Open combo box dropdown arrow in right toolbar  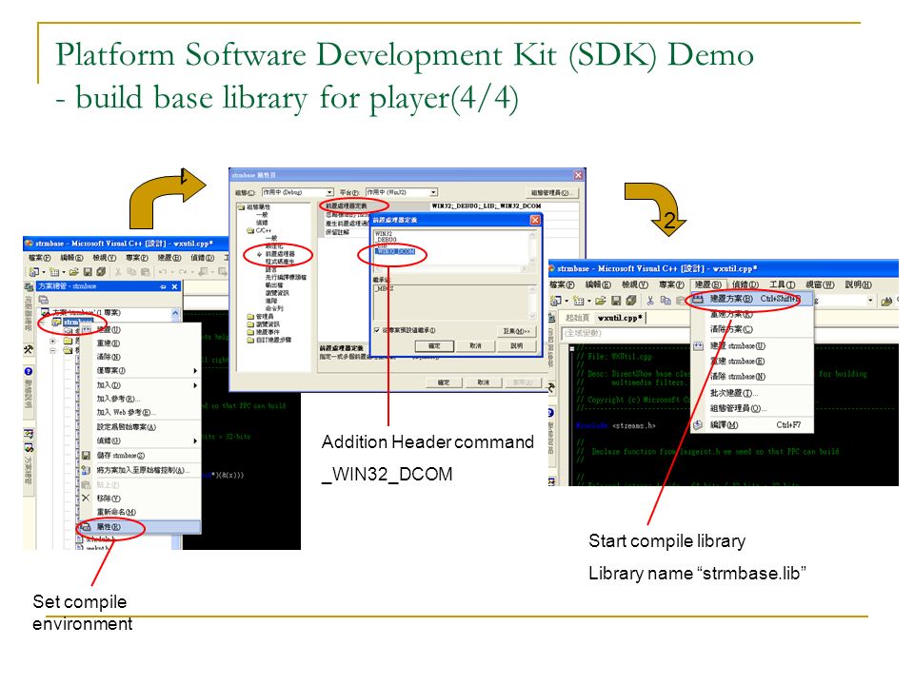(x=870, y=301)
